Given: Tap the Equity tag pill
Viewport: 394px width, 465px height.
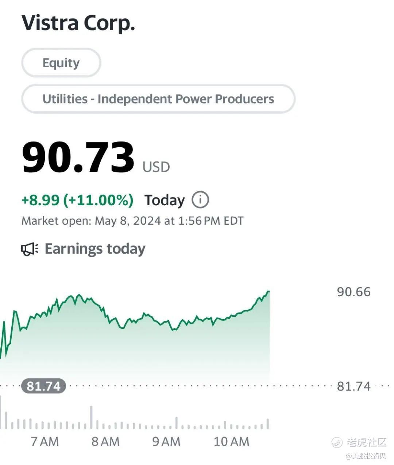Looking at the screenshot, I should click(61, 63).
